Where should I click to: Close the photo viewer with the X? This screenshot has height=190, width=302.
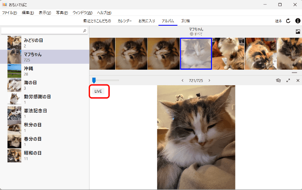coord(298,80)
